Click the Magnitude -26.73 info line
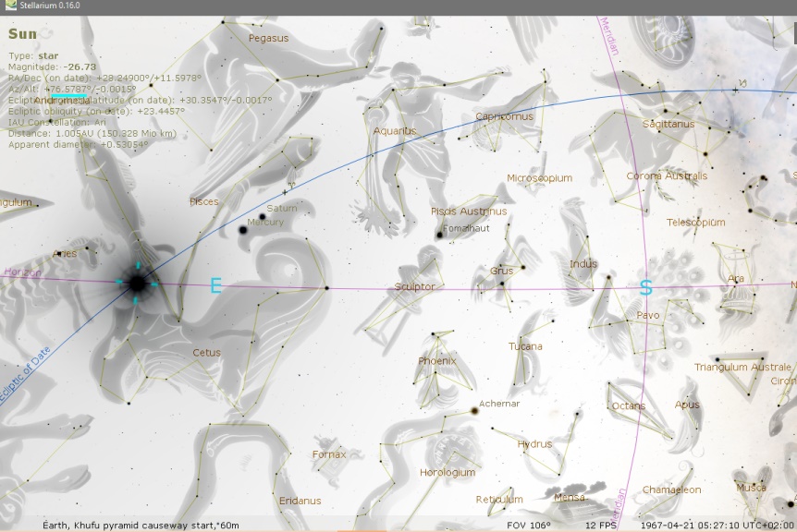Image resolution: width=797 pixels, height=532 pixels. click(x=53, y=67)
